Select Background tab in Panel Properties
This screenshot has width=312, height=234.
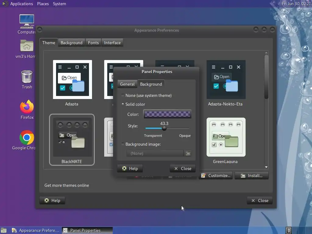tap(151, 84)
